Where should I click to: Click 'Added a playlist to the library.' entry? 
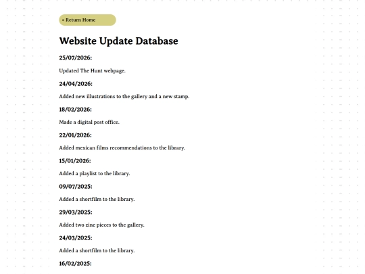tap(95, 174)
